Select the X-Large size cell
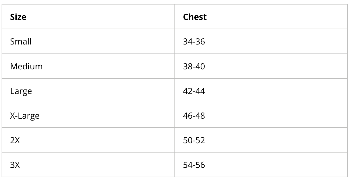 (25, 116)
